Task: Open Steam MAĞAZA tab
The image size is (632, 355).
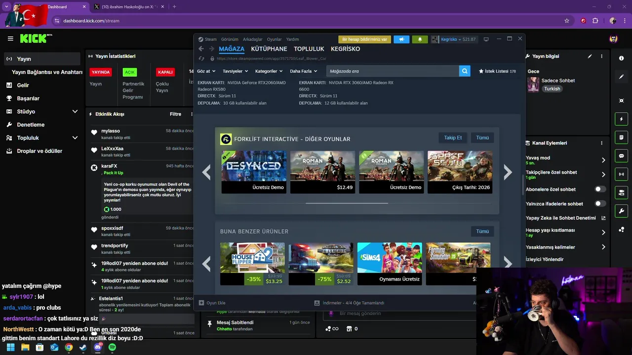Action: click(232, 49)
